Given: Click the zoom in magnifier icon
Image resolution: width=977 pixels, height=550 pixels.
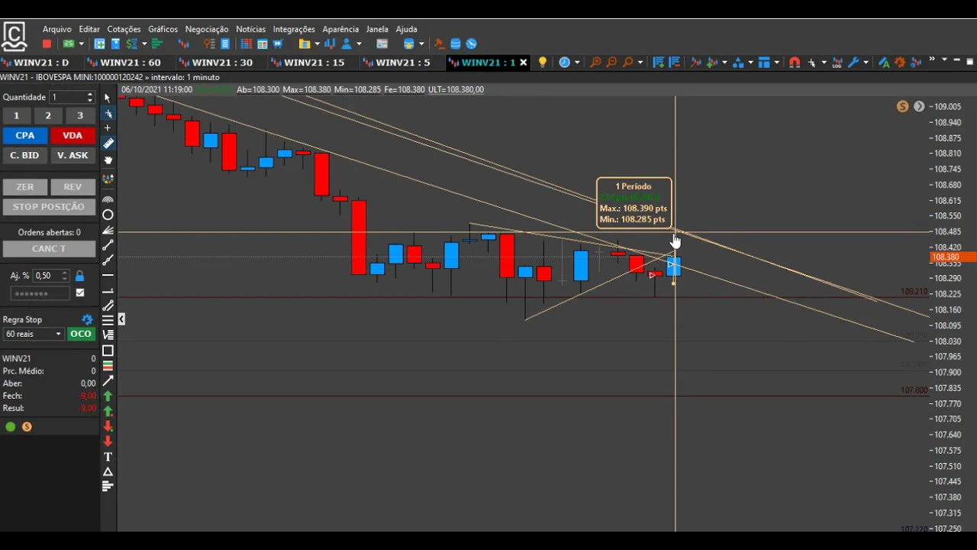Looking at the screenshot, I should click(595, 63).
